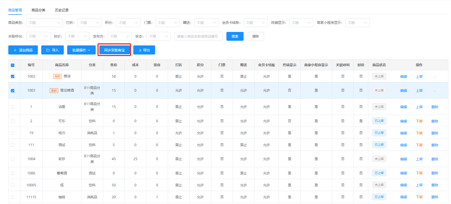This screenshot has width=451, height=204.
Task: Check the checkbox for item 111
Action: (13, 145)
